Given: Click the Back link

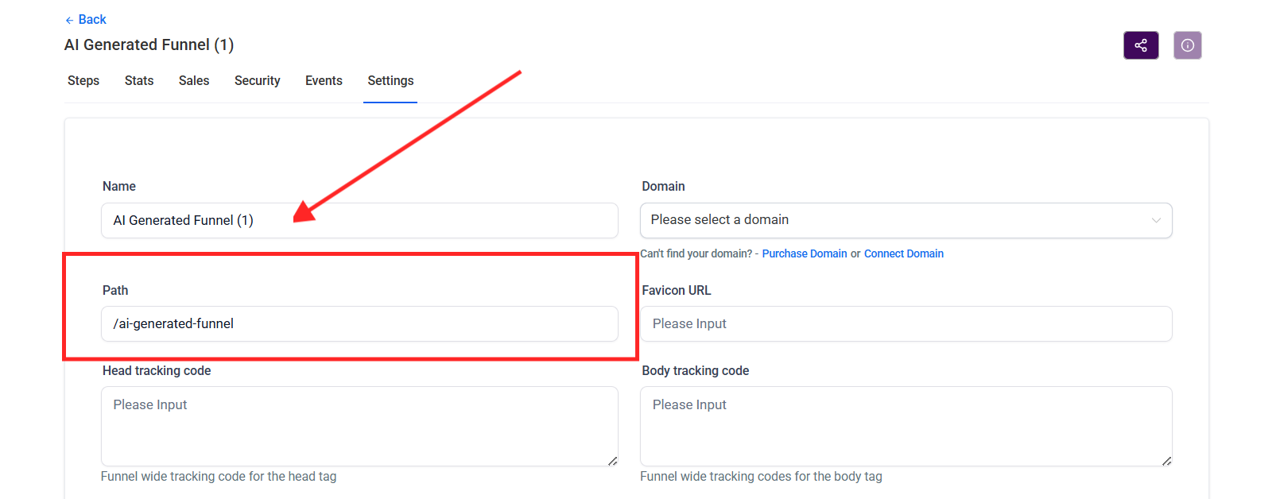Looking at the screenshot, I should [x=92, y=20].
